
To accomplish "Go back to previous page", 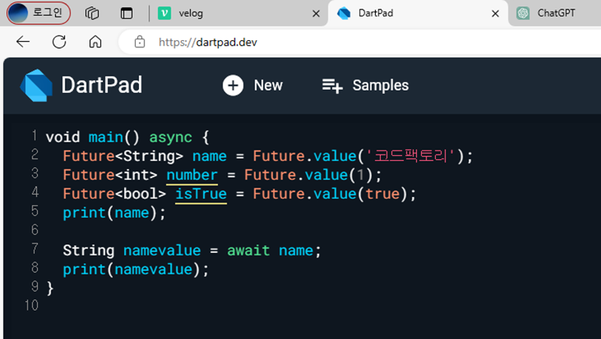I will click(23, 42).
